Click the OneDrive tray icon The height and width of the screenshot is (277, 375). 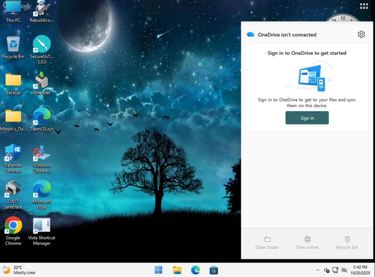(344, 270)
